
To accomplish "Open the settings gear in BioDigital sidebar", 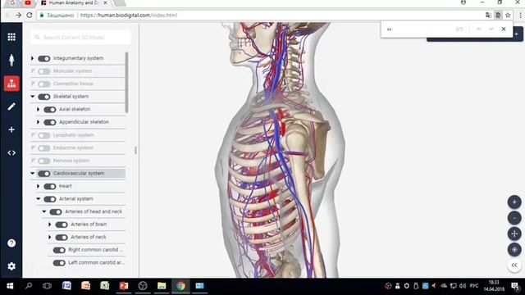I will 11,266.
